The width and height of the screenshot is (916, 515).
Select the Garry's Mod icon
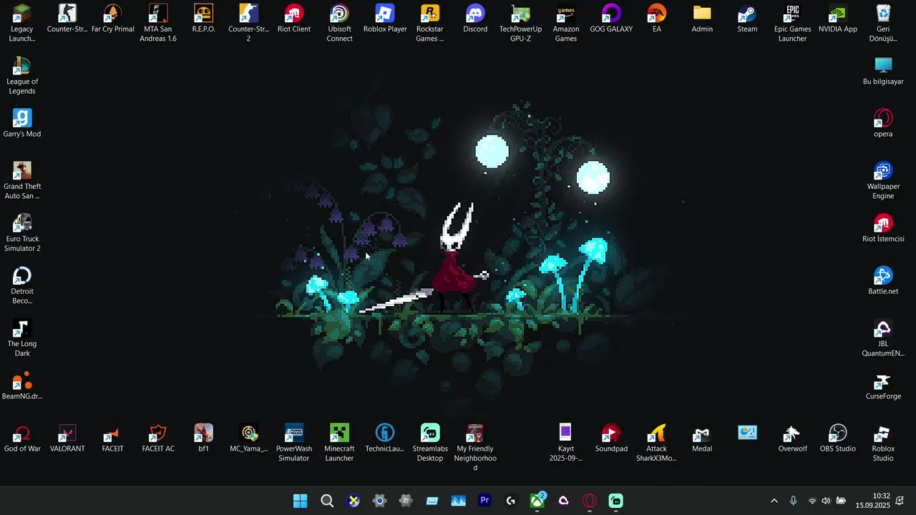pos(22,123)
